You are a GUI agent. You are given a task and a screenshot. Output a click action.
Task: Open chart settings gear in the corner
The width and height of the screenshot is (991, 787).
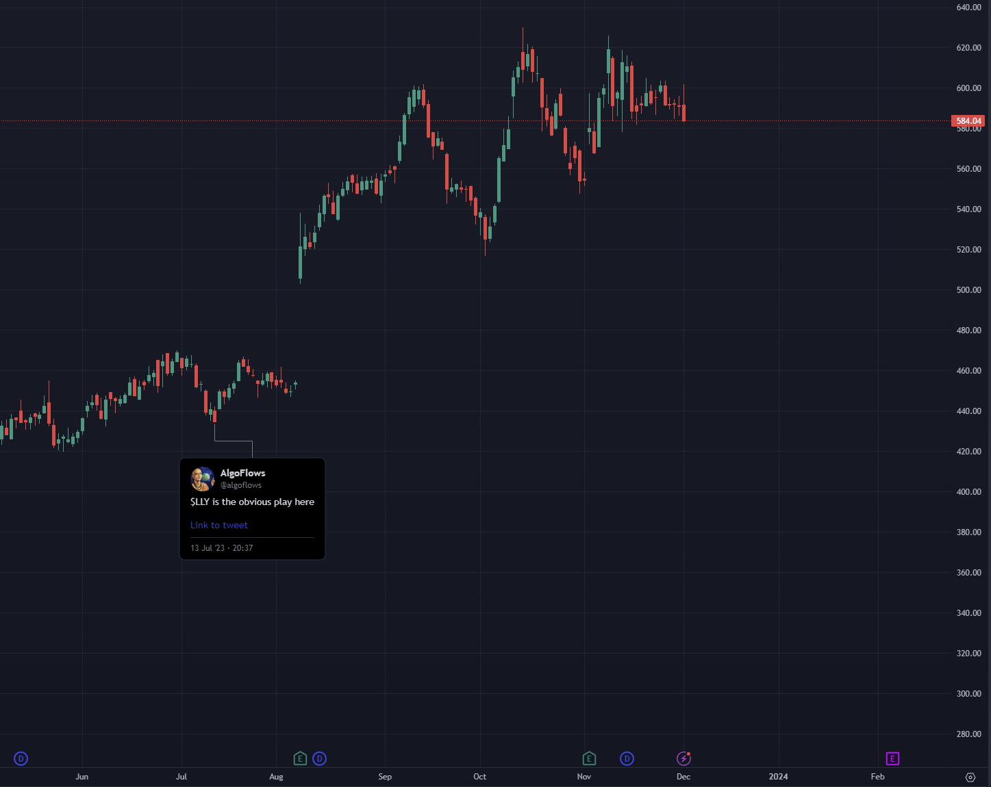(970, 777)
